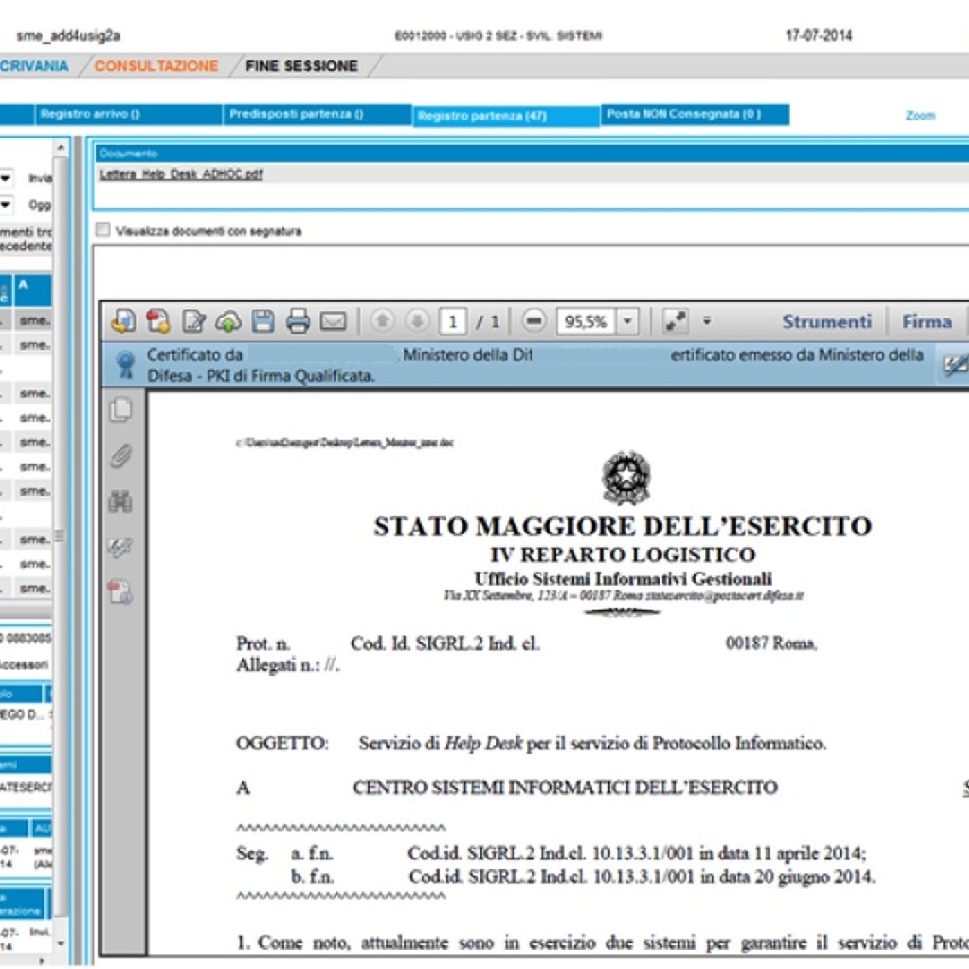This screenshot has width=969, height=969.
Task: Open the partially visible SCRIVANIA menu
Action: coord(34,66)
